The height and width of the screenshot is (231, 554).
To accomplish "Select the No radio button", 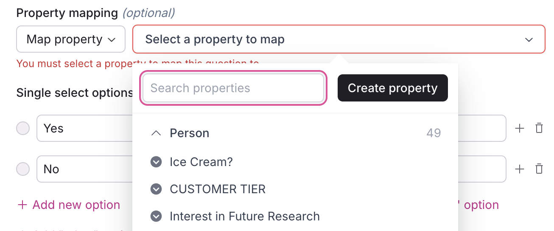I will (x=23, y=169).
